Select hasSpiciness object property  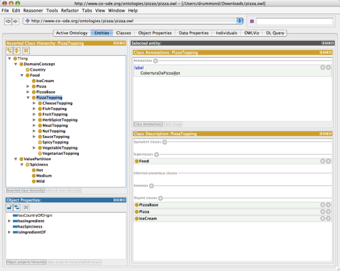click(30, 226)
